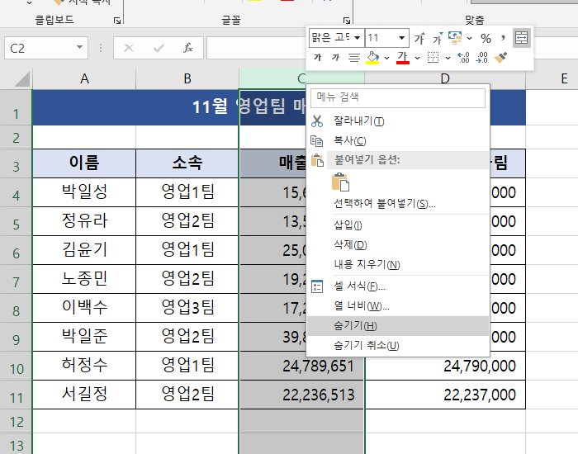This screenshot has height=454, width=578.
Task: Toggle merge and center button
Action: (521, 38)
